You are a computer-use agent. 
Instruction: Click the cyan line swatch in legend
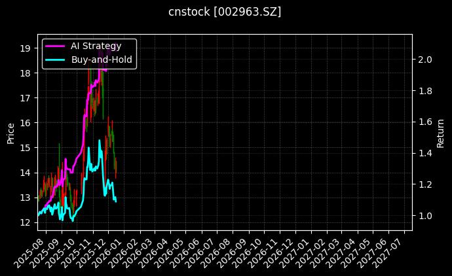(x=55, y=60)
